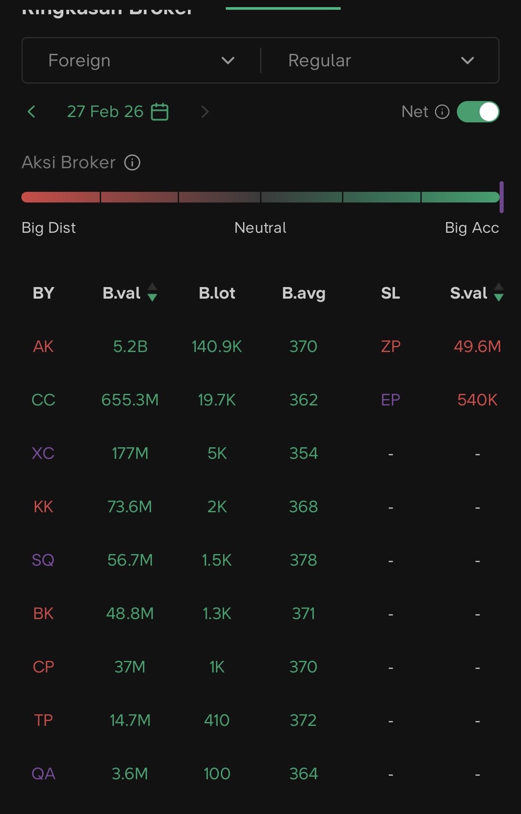Select seller broker ZP

[391, 346]
